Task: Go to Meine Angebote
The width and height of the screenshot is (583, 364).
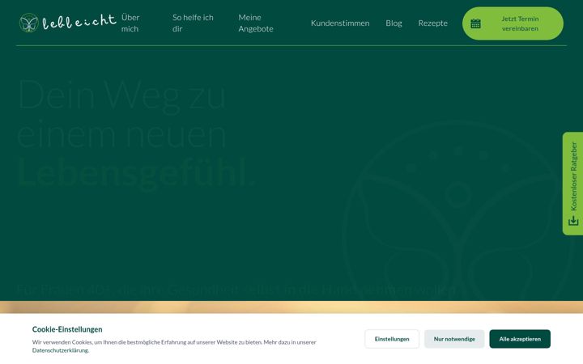Action: pyautogui.click(x=256, y=23)
